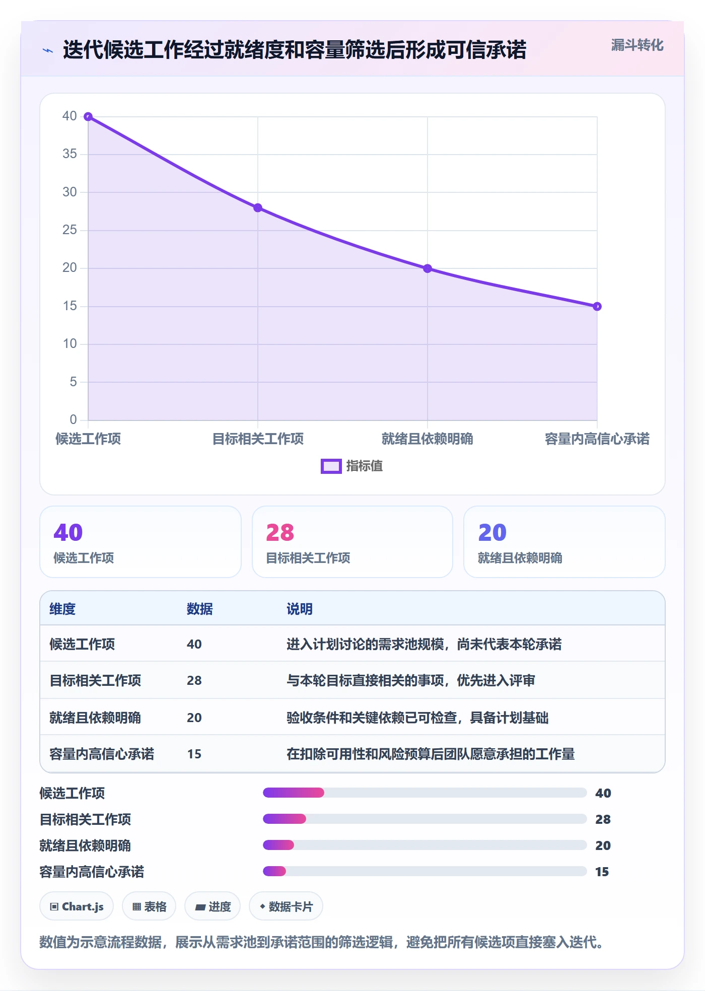The width and height of the screenshot is (705, 991).
Task: Click x-axis label 容量内高信心承诺 under the chart
Action: click(x=597, y=439)
